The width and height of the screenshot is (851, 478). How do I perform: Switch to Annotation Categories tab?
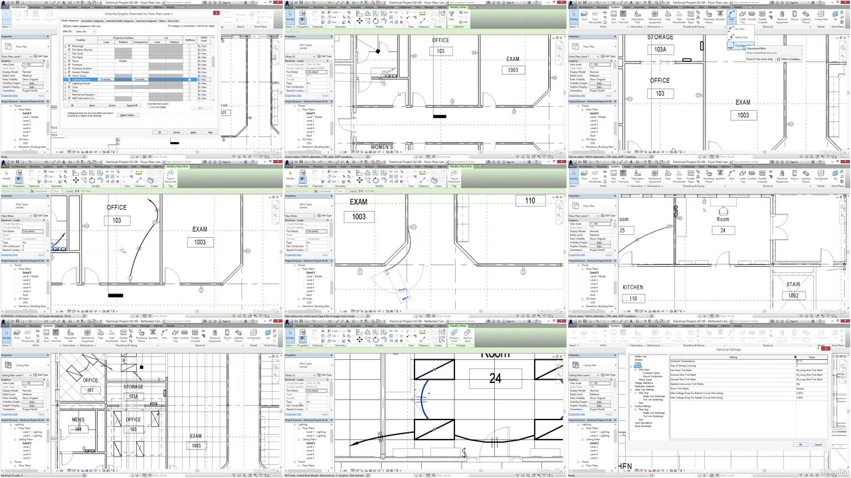click(92, 21)
